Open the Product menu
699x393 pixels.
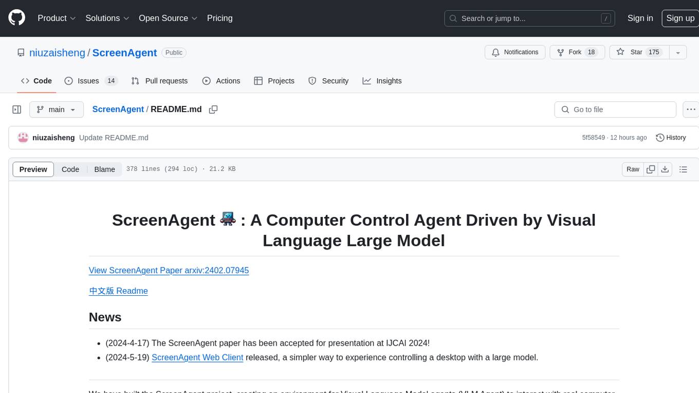[57, 18]
